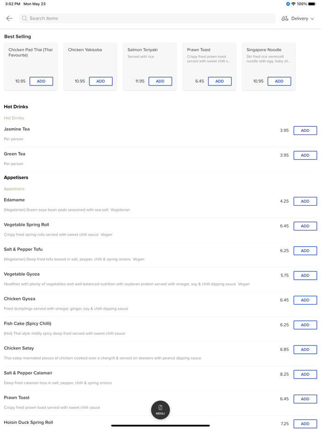Add Hoisin Duck Spring Roll to order
The width and height of the screenshot is (321, 429).
pyautogui.click(x=305, y=423)
